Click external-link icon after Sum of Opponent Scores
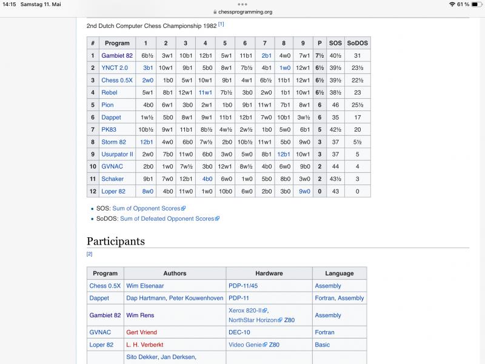The width and height of the screenshot is (485, 364). 183,209
